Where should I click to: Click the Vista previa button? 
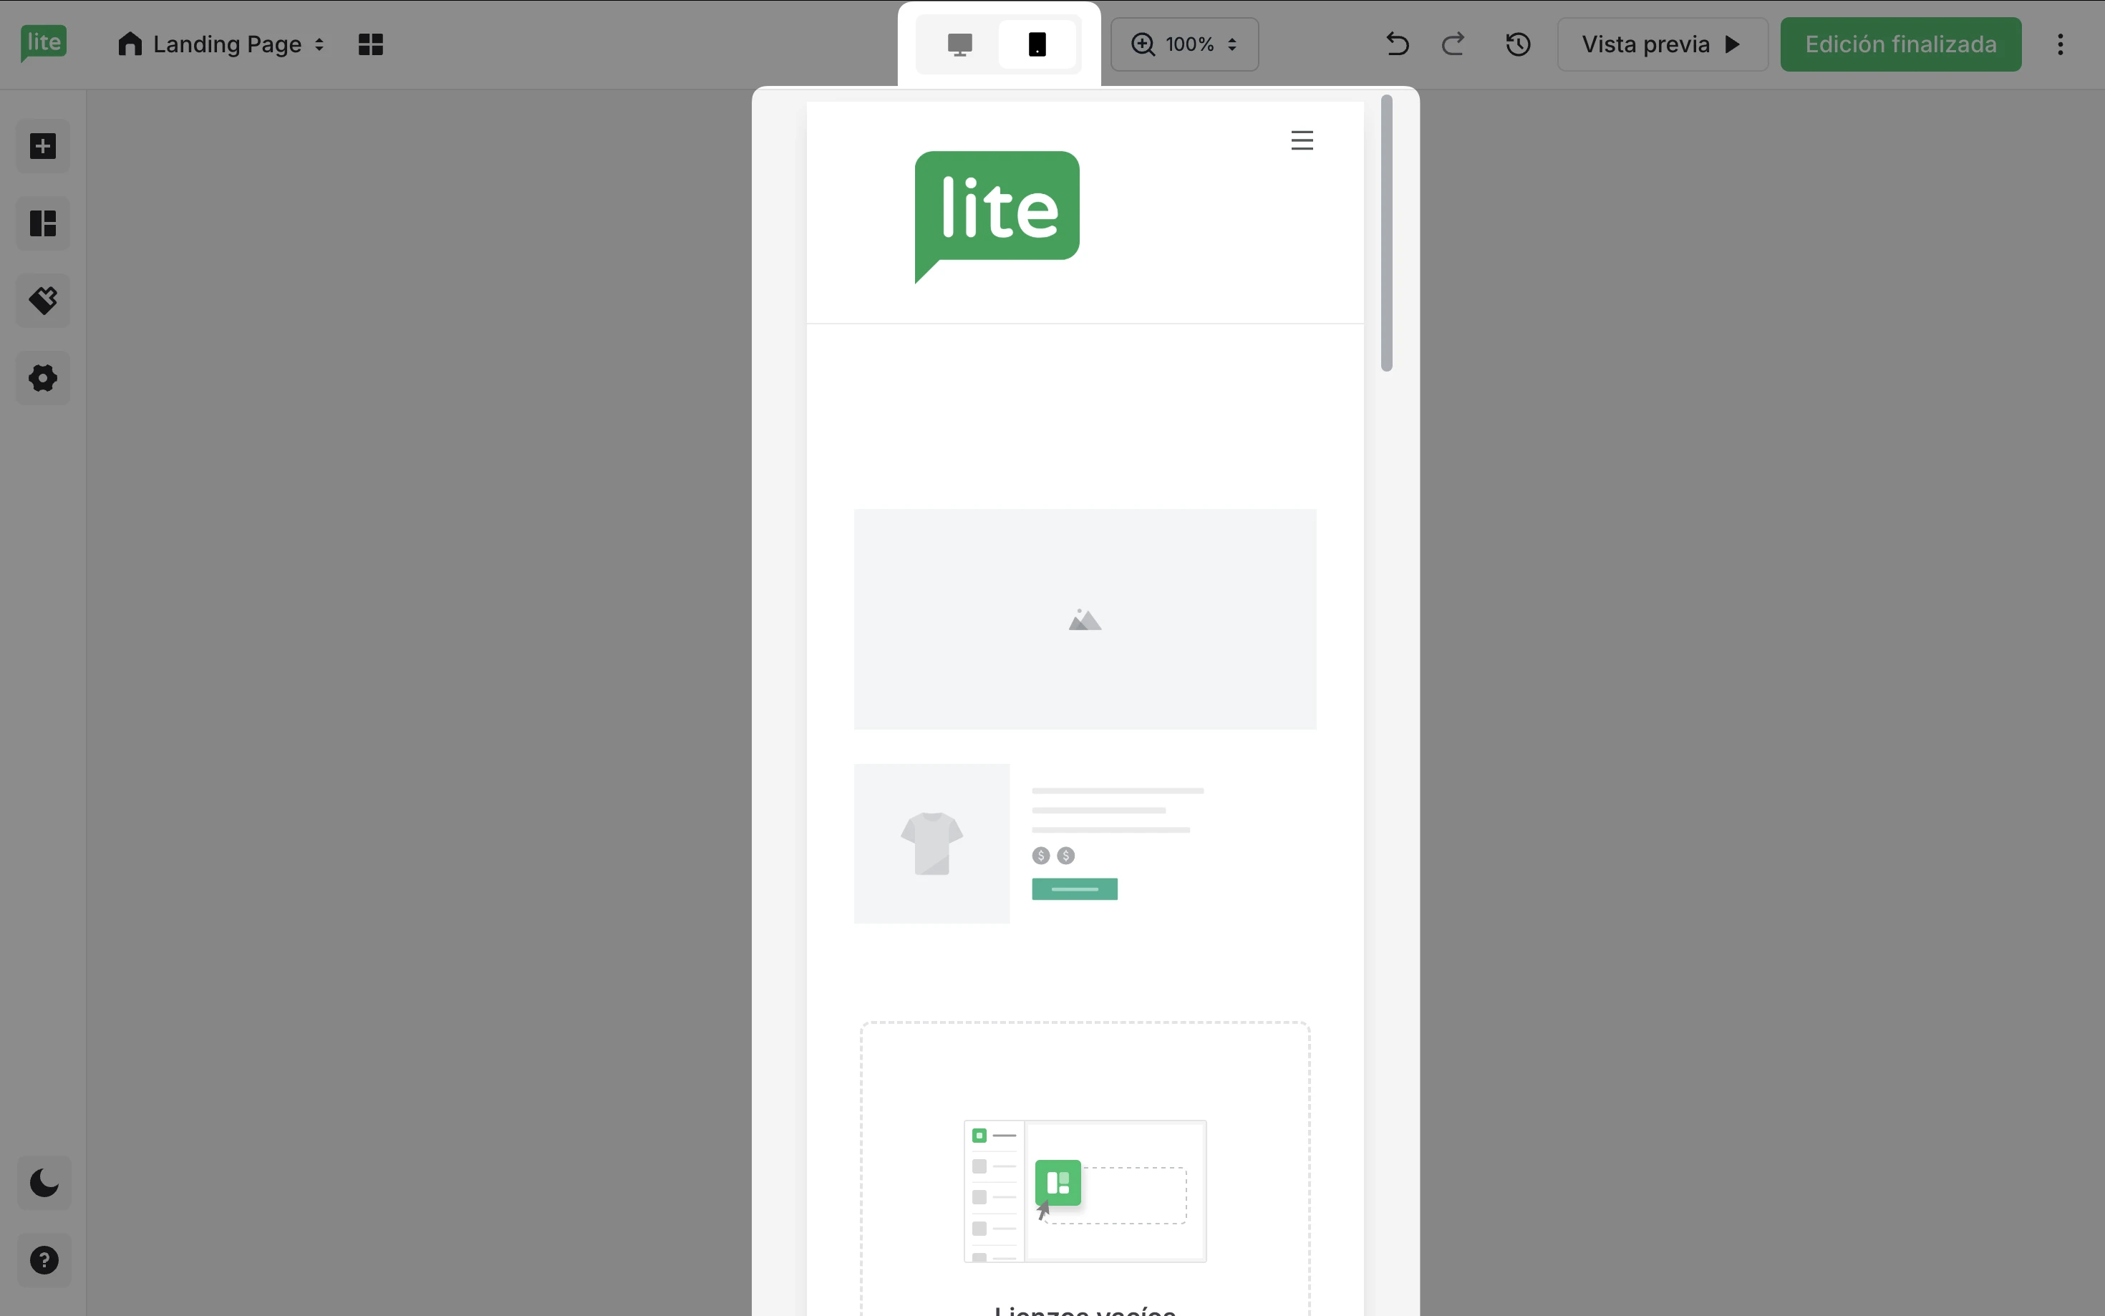tap(1662, 44)
